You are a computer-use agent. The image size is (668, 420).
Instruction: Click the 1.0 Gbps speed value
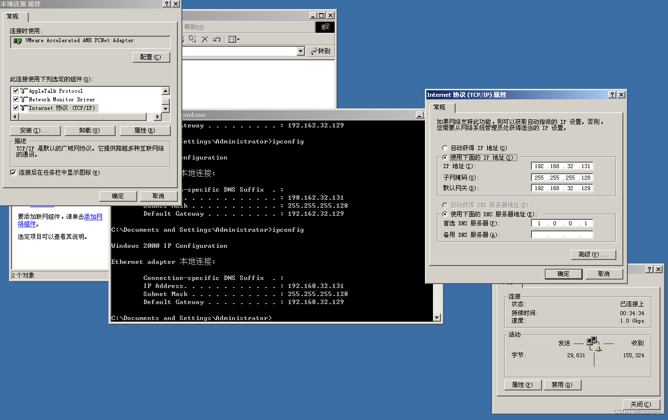coord(632,321)
